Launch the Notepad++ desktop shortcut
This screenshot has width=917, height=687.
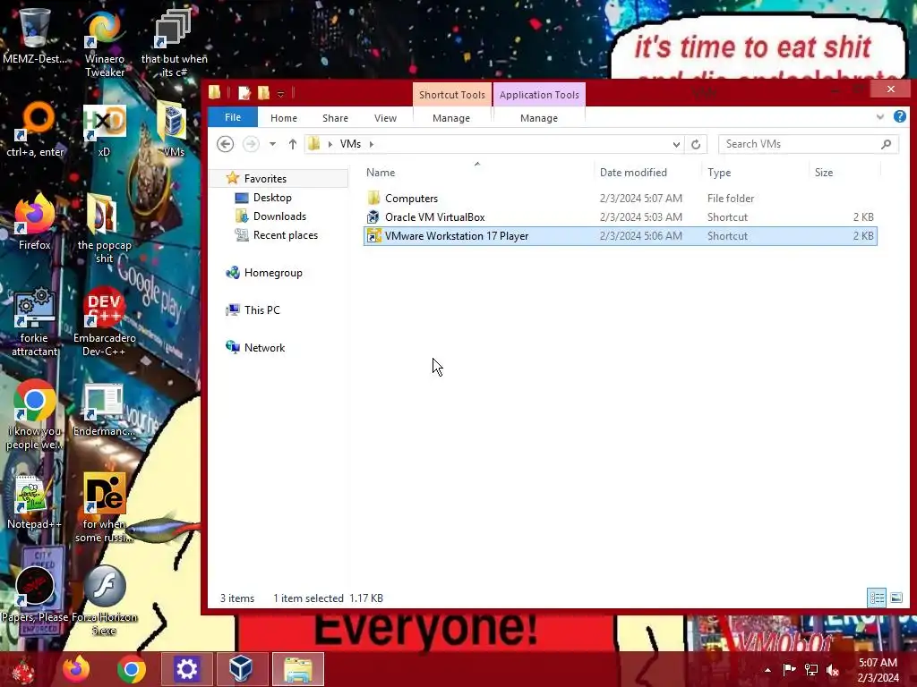pos(34,503)
